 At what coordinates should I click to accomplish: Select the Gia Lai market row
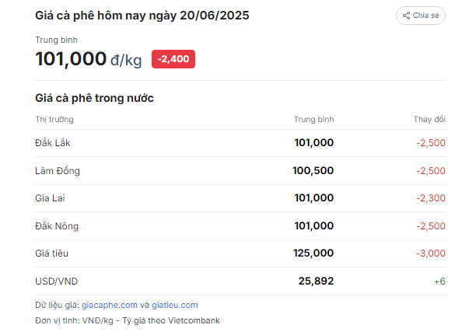tap(240, 198)
